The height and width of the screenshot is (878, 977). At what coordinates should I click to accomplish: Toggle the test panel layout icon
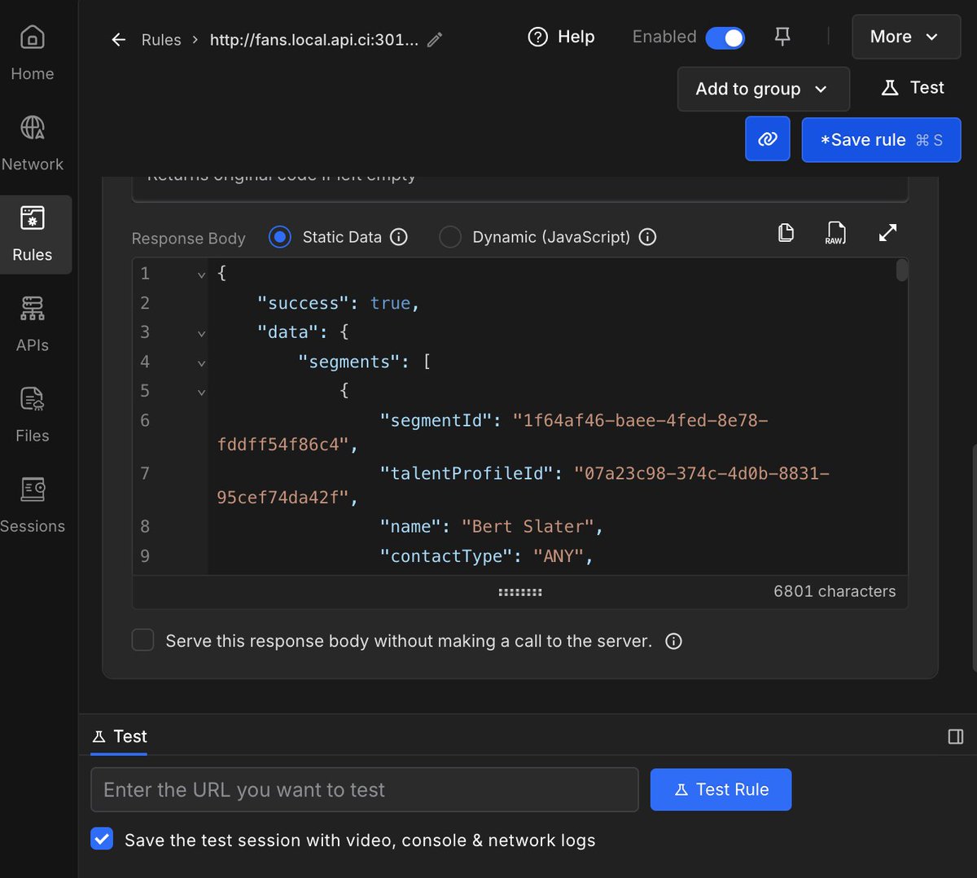[x=956, y=736]
